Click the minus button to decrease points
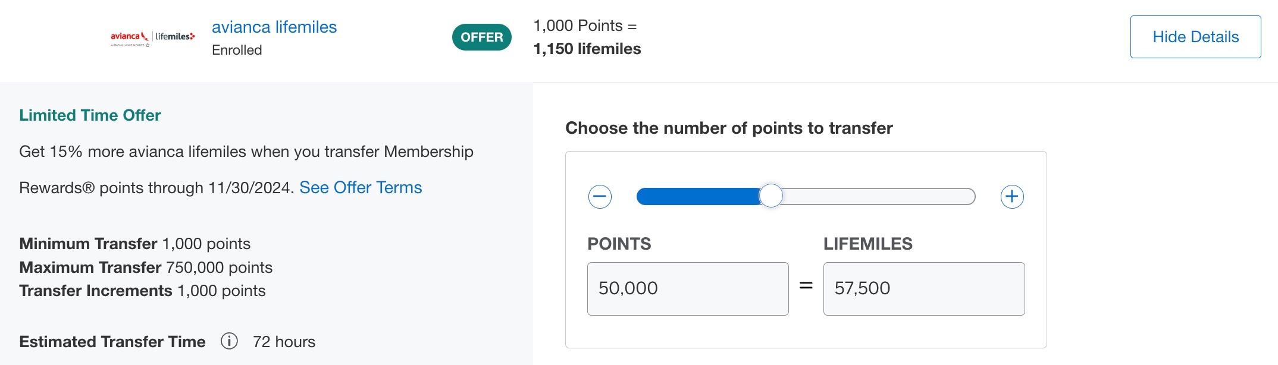Viewport: 1278px width, 365px height. 600,196
